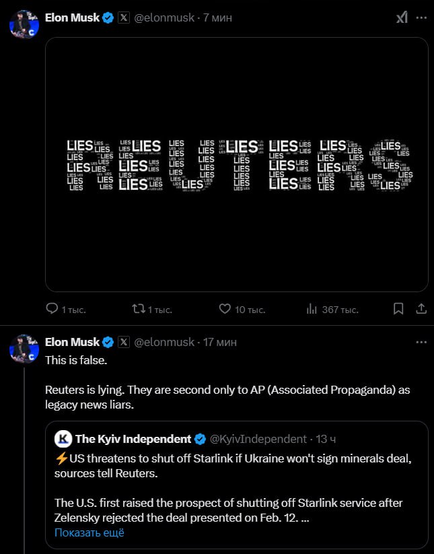Open Elon Musk avatar on second post
Screen dimensions: 434x554
coord(24,348)
